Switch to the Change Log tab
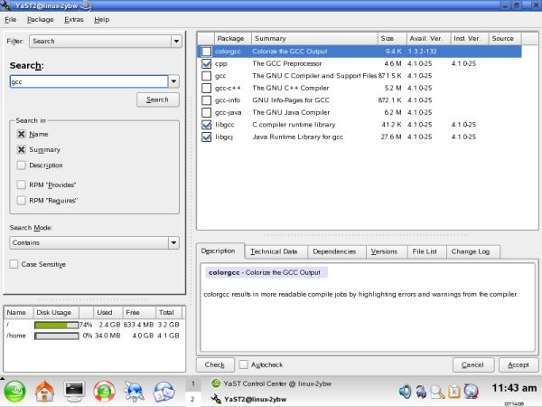Image resolution: width=542 pixels, height=407 pixels. click(471, 251)
